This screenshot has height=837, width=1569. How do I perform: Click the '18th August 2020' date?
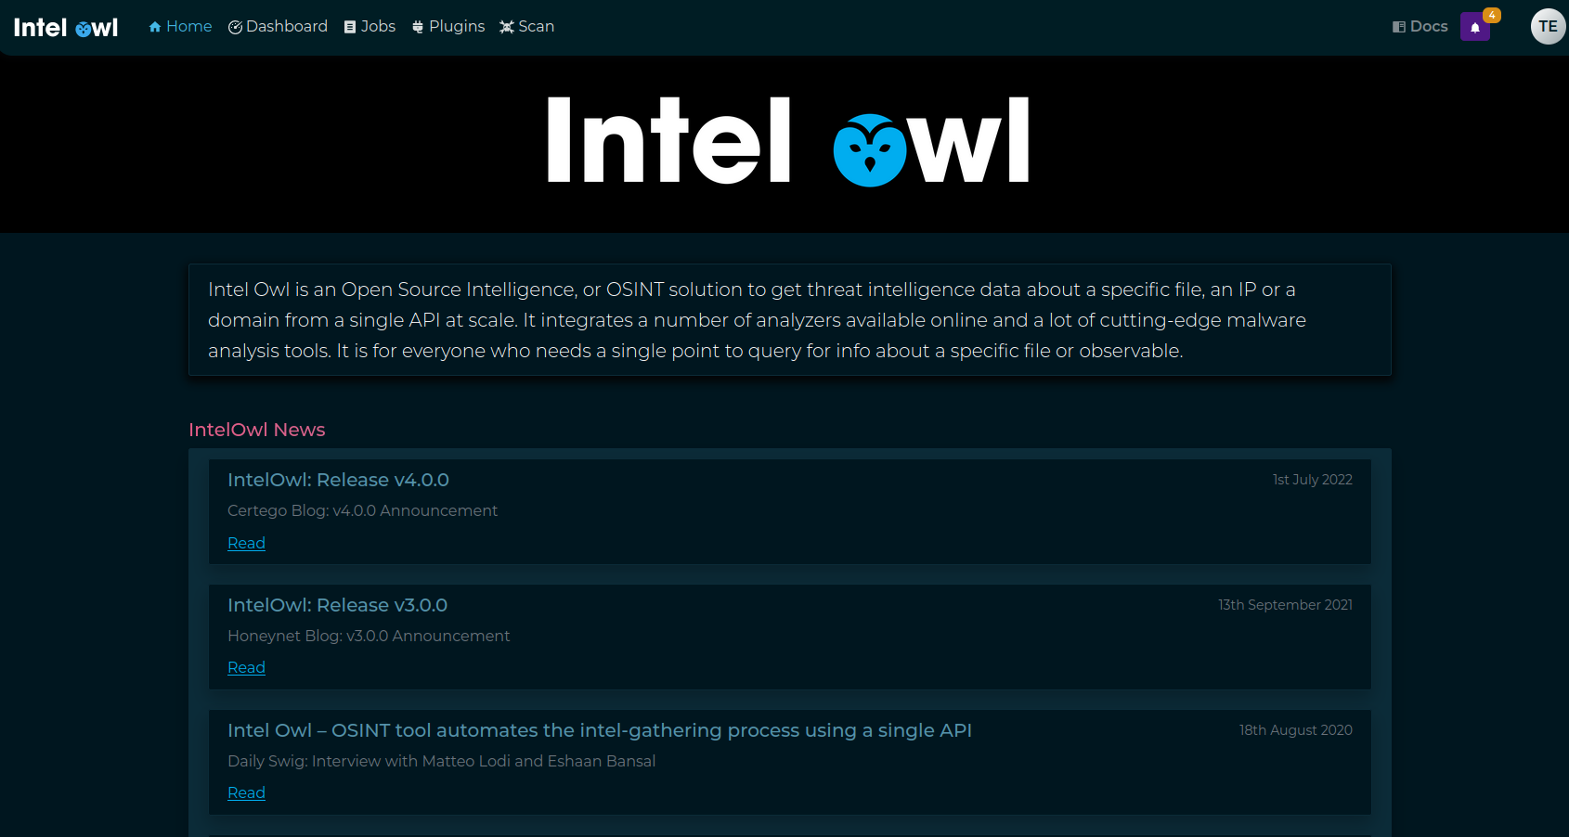[1295, 730]
